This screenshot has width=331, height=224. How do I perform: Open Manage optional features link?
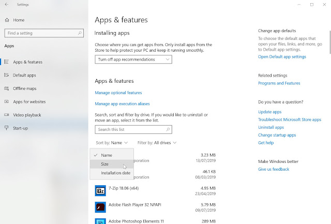click(x=118, y=93)
